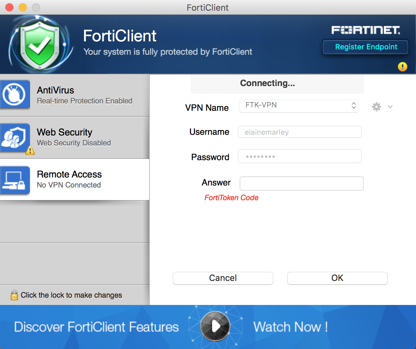This screenshot has width=416, height=349.
Task: Click 'Web Security Disabled' status text
Action: [74, 143]
